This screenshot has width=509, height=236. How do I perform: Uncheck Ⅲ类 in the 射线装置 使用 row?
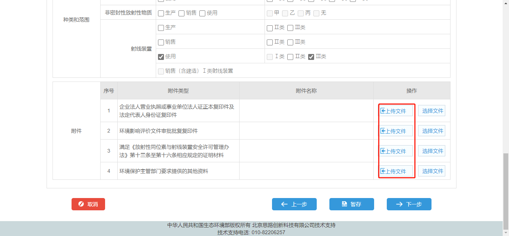tap(311, 57)
